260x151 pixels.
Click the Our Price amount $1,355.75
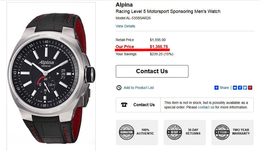(159, 47)
